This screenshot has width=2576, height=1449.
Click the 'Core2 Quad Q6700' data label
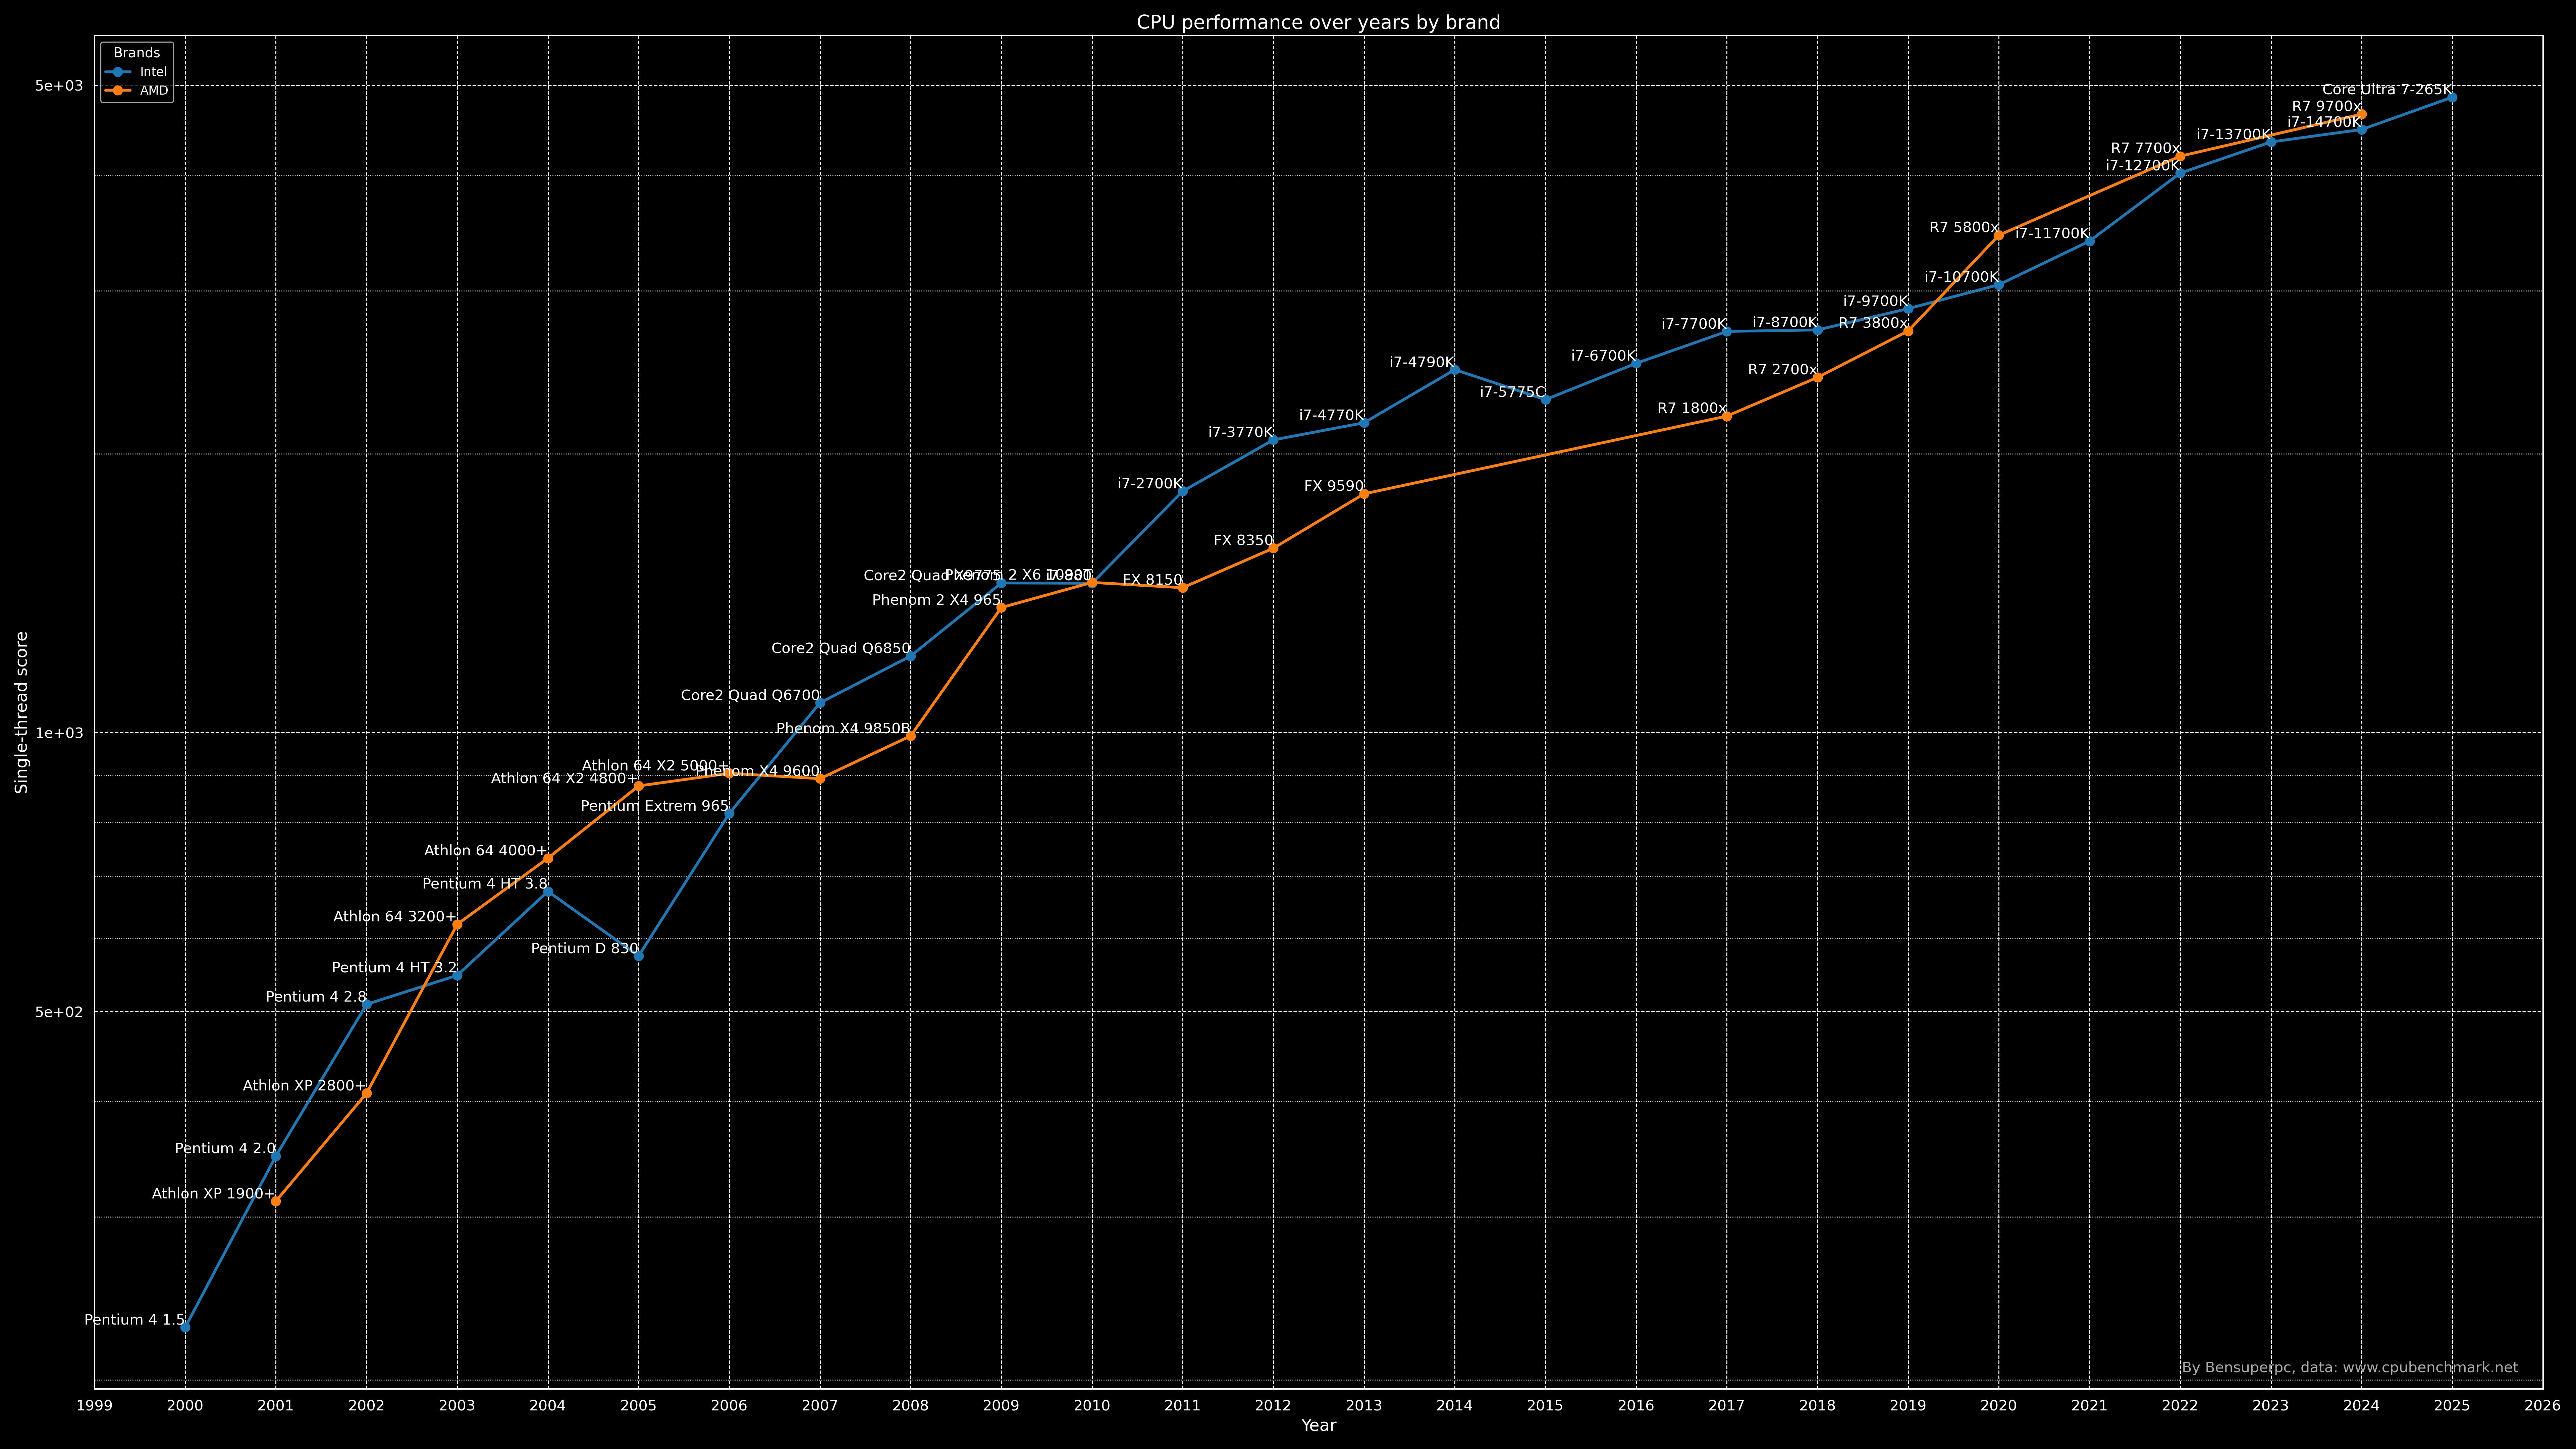[x=750, y=696]
